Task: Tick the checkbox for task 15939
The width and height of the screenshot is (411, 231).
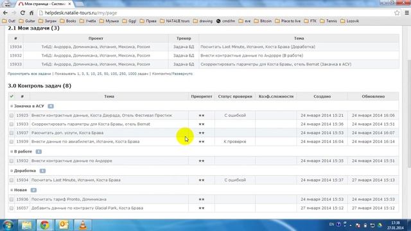Action: 12,142
